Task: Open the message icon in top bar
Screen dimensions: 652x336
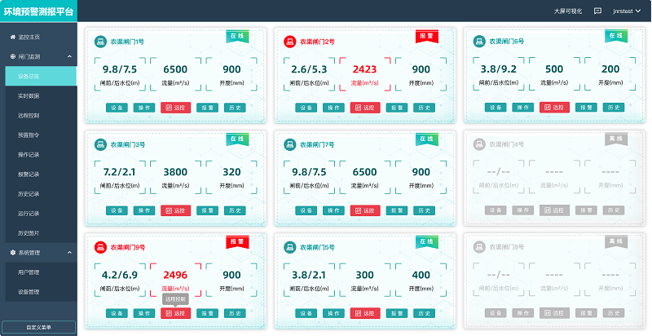Action: (597, 11)
